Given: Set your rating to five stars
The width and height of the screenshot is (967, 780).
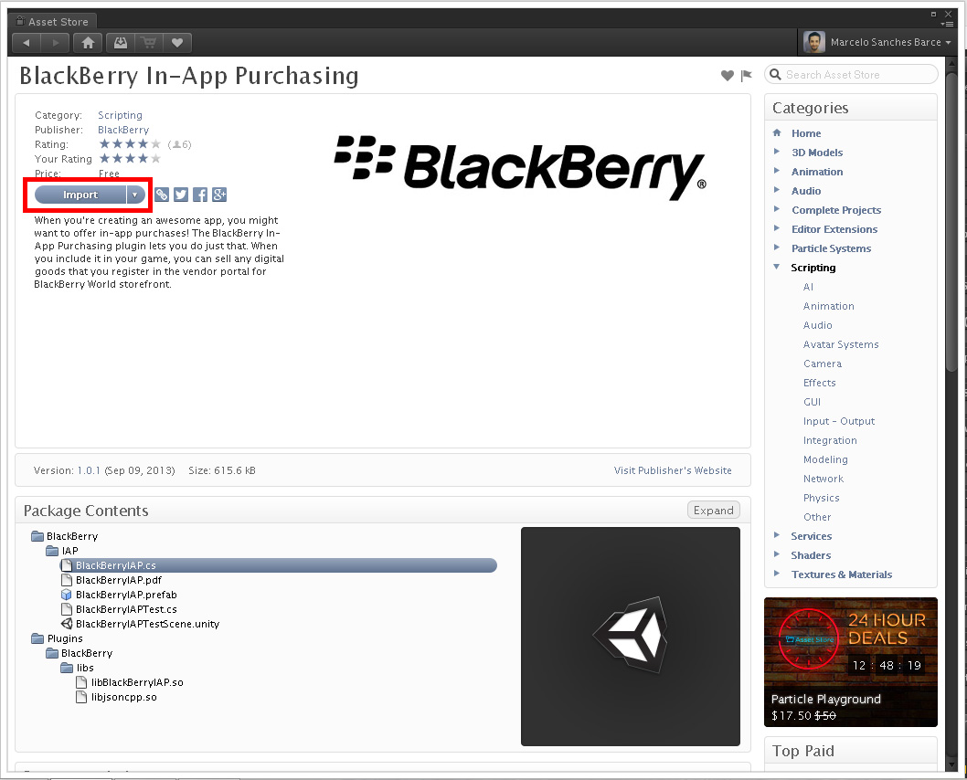Looking at the screenshot, I should point(155,158).
